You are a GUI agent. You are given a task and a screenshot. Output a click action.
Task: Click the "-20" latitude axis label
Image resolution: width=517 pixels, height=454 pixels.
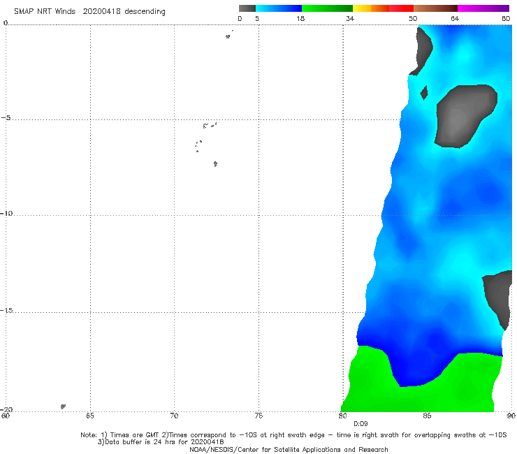tap(6, 409)
